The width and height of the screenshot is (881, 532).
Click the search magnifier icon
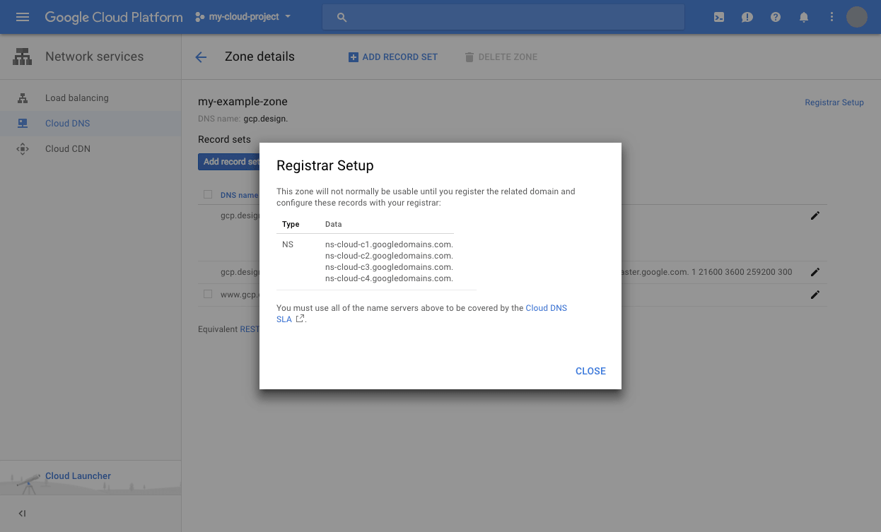342,17
